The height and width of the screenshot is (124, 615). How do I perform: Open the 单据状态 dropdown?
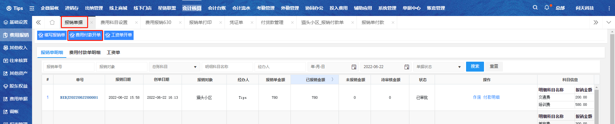point(439,67)
